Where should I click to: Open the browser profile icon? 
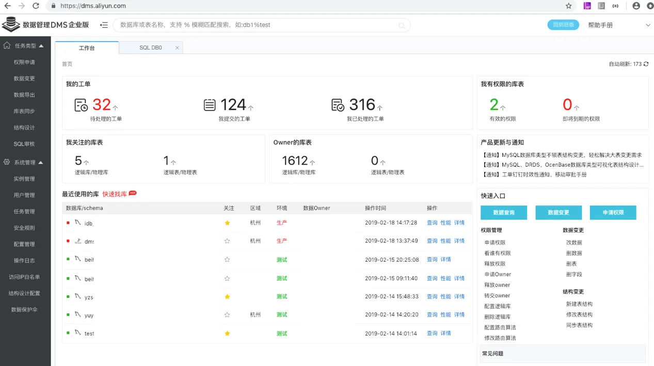click(x=636, y=6)
